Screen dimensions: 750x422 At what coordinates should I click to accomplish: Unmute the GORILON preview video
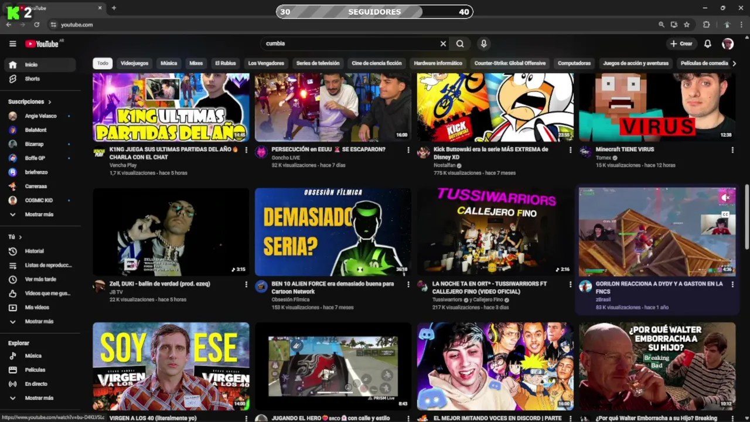[725, 198]
